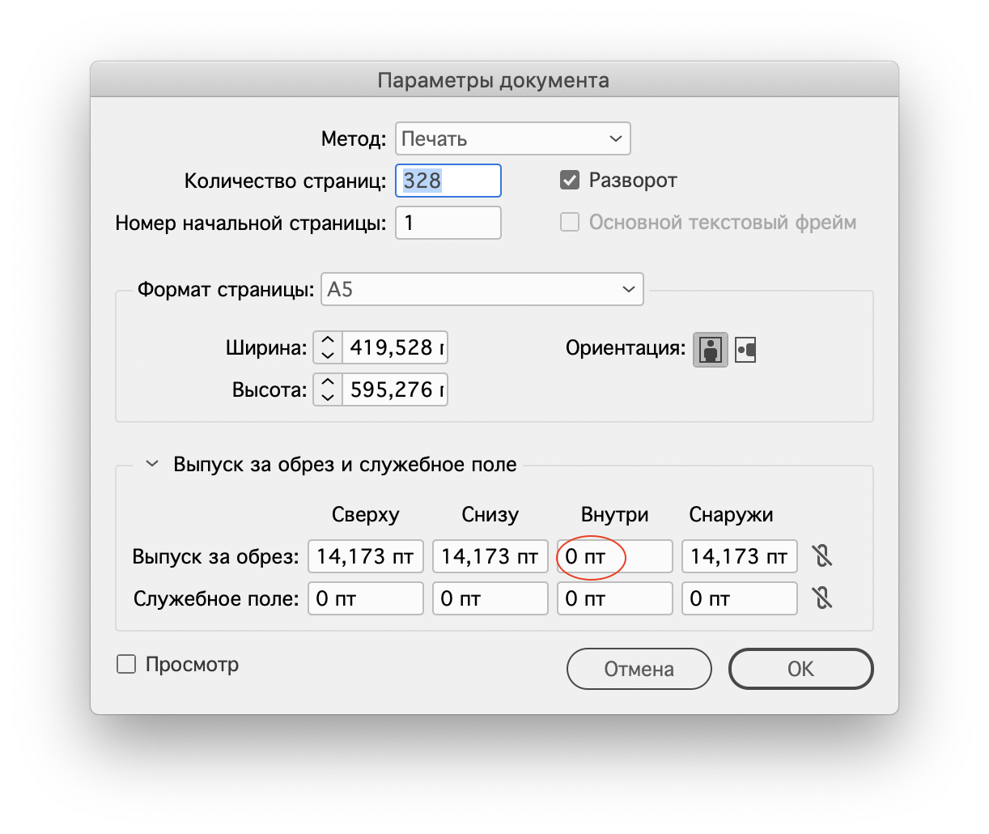Open the Метод dropdown showing Печать
Viewport: 989px width, 834px height.
pos(512,138)
